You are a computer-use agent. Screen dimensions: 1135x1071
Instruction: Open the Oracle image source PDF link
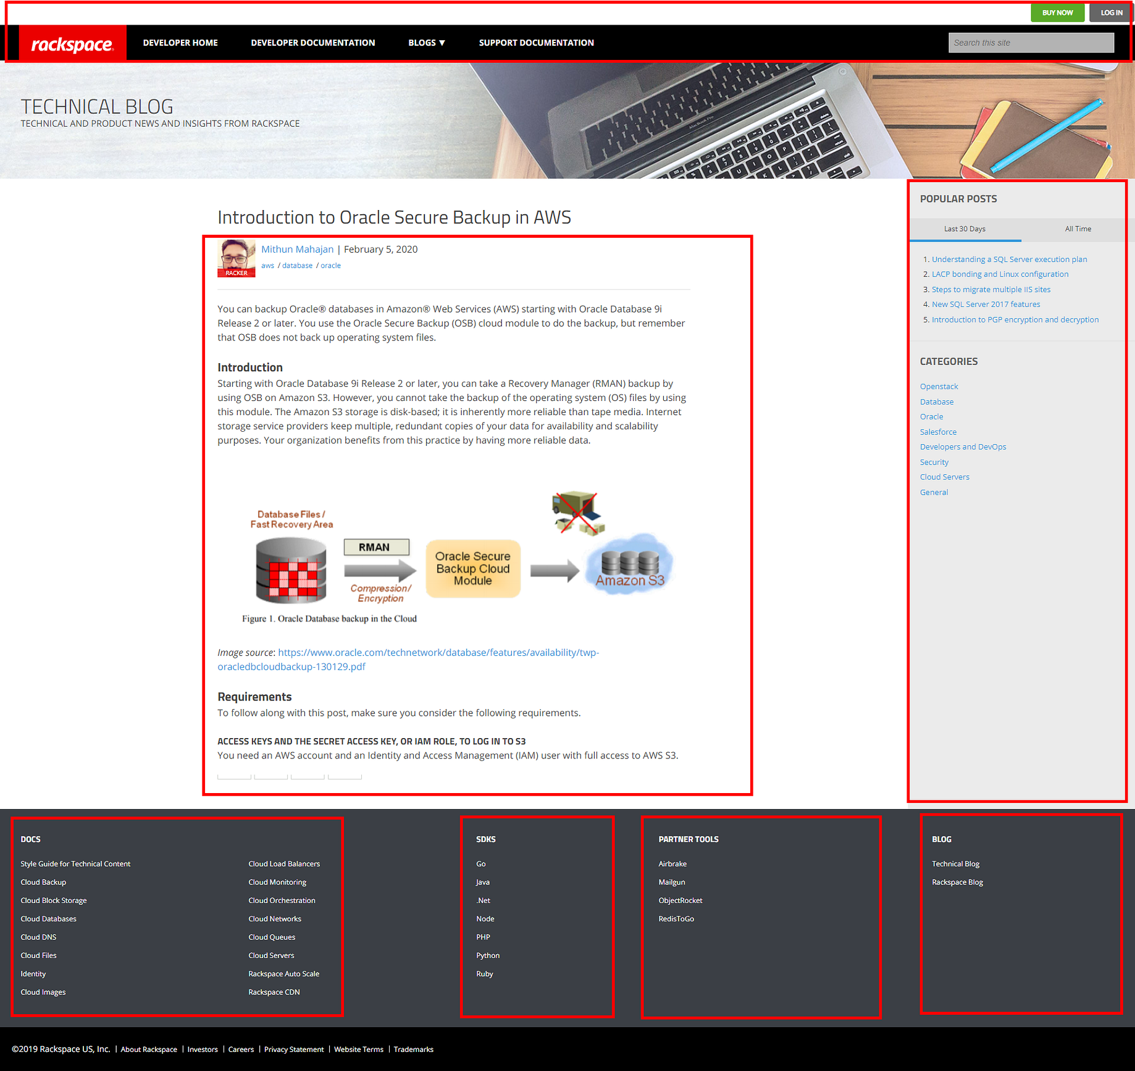pos(408,660)
